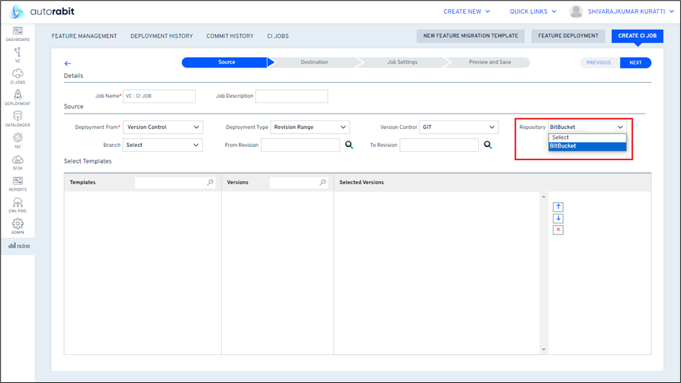The image size is (681, 383).
Task: Expand the Deployment Type dropdown
Action: click(x=309, y=127)
